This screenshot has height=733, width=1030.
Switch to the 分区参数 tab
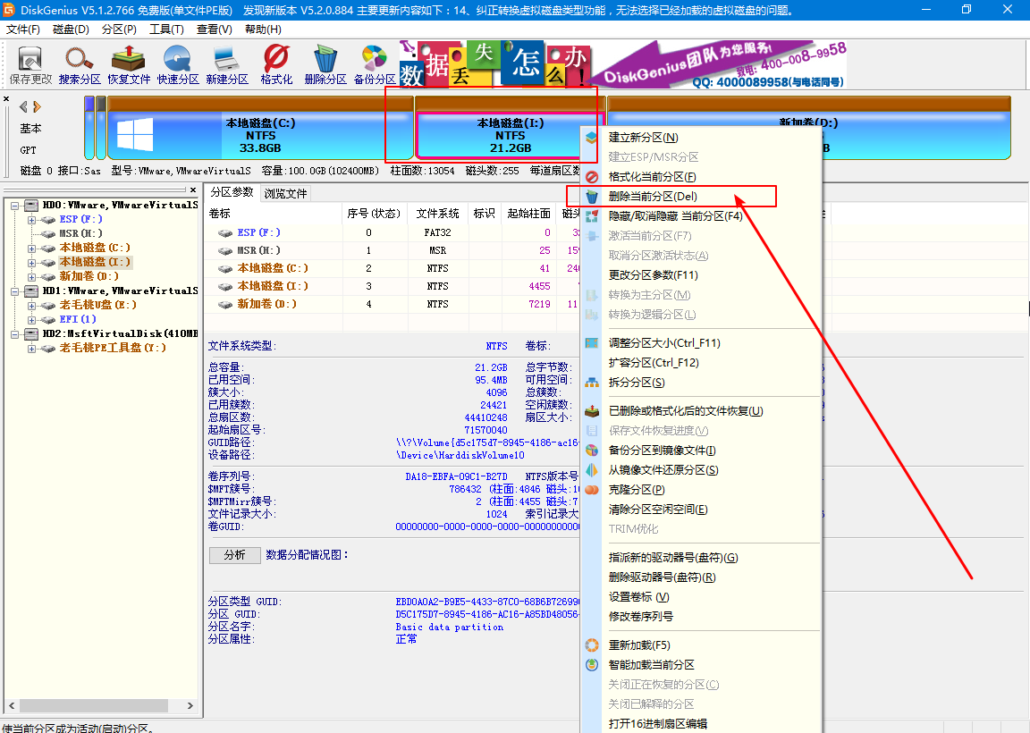(x=232, y=192)
